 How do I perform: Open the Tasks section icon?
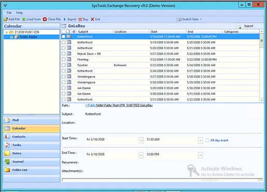click(x=7, y=145)
